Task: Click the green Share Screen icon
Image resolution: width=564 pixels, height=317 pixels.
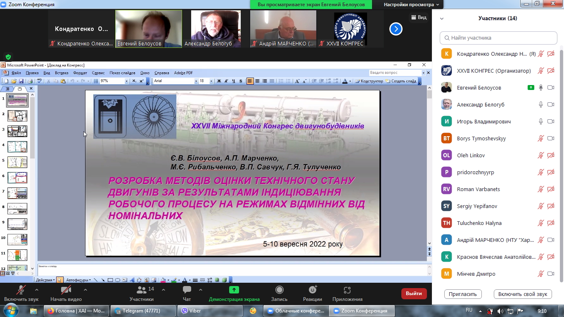Action: (234, 290)
